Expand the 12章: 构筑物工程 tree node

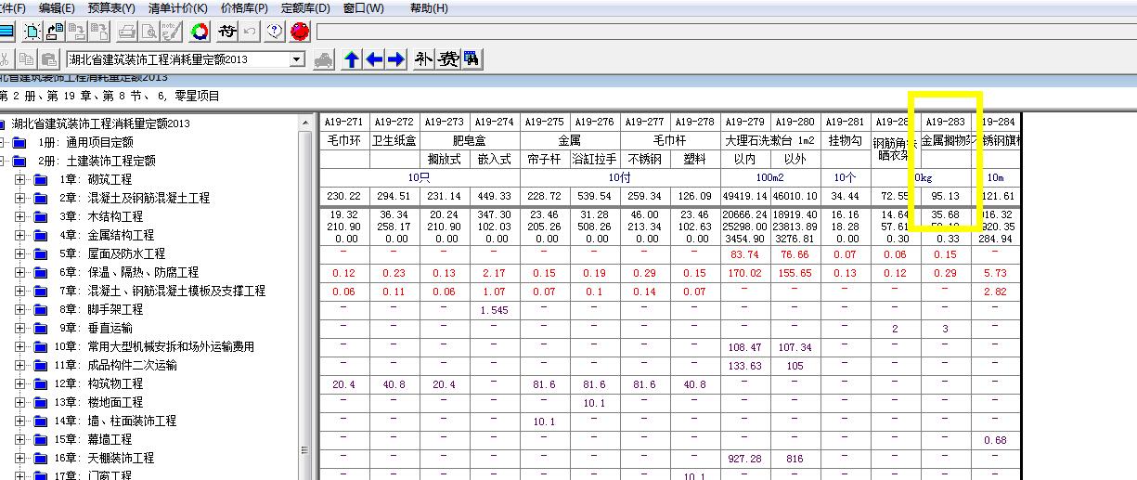[x=19, y=383]
